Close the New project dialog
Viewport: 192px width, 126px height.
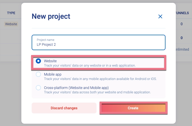(160, 17)
